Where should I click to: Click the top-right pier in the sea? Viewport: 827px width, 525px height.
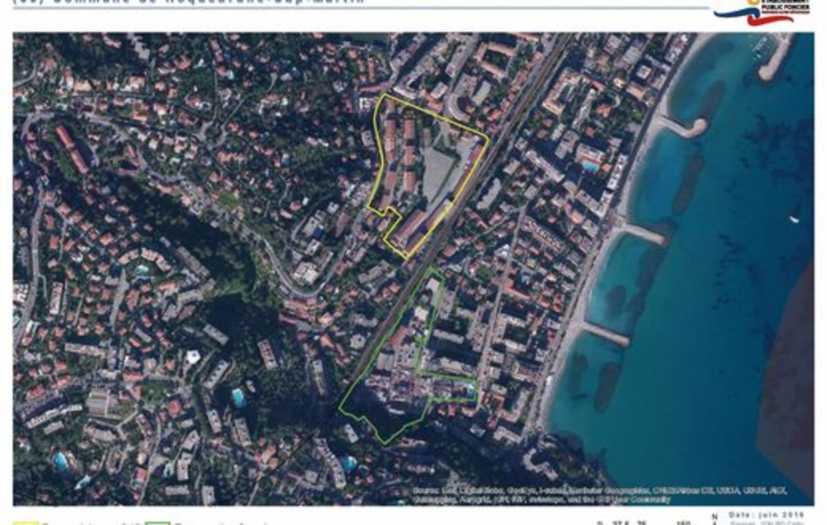coord(775,59)
